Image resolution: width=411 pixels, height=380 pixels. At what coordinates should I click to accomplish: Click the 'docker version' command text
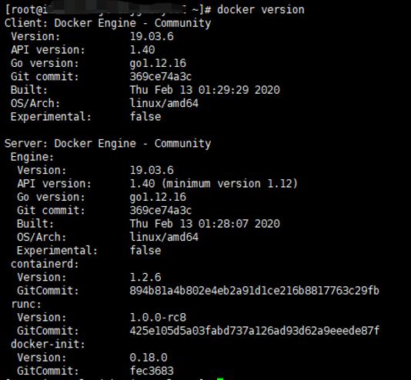click(x=261, y=10)
